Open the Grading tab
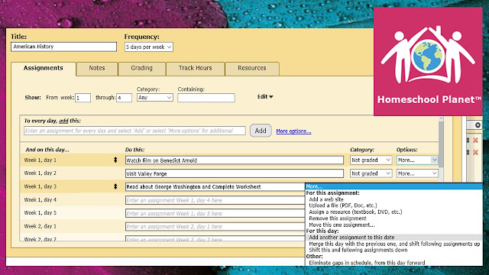489x275 pixels. [141, 68]
